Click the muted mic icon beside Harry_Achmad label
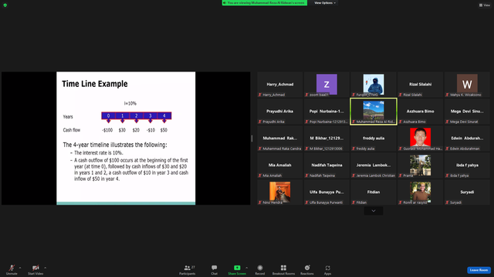 pyautogui.click(x=260, y=95)
